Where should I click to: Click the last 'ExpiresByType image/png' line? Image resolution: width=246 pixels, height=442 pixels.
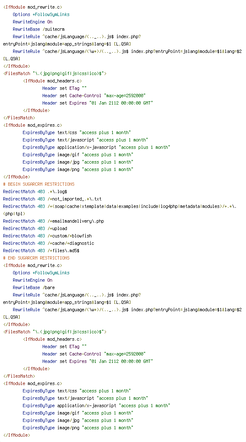pyautogui.click(x=78, y=428)
